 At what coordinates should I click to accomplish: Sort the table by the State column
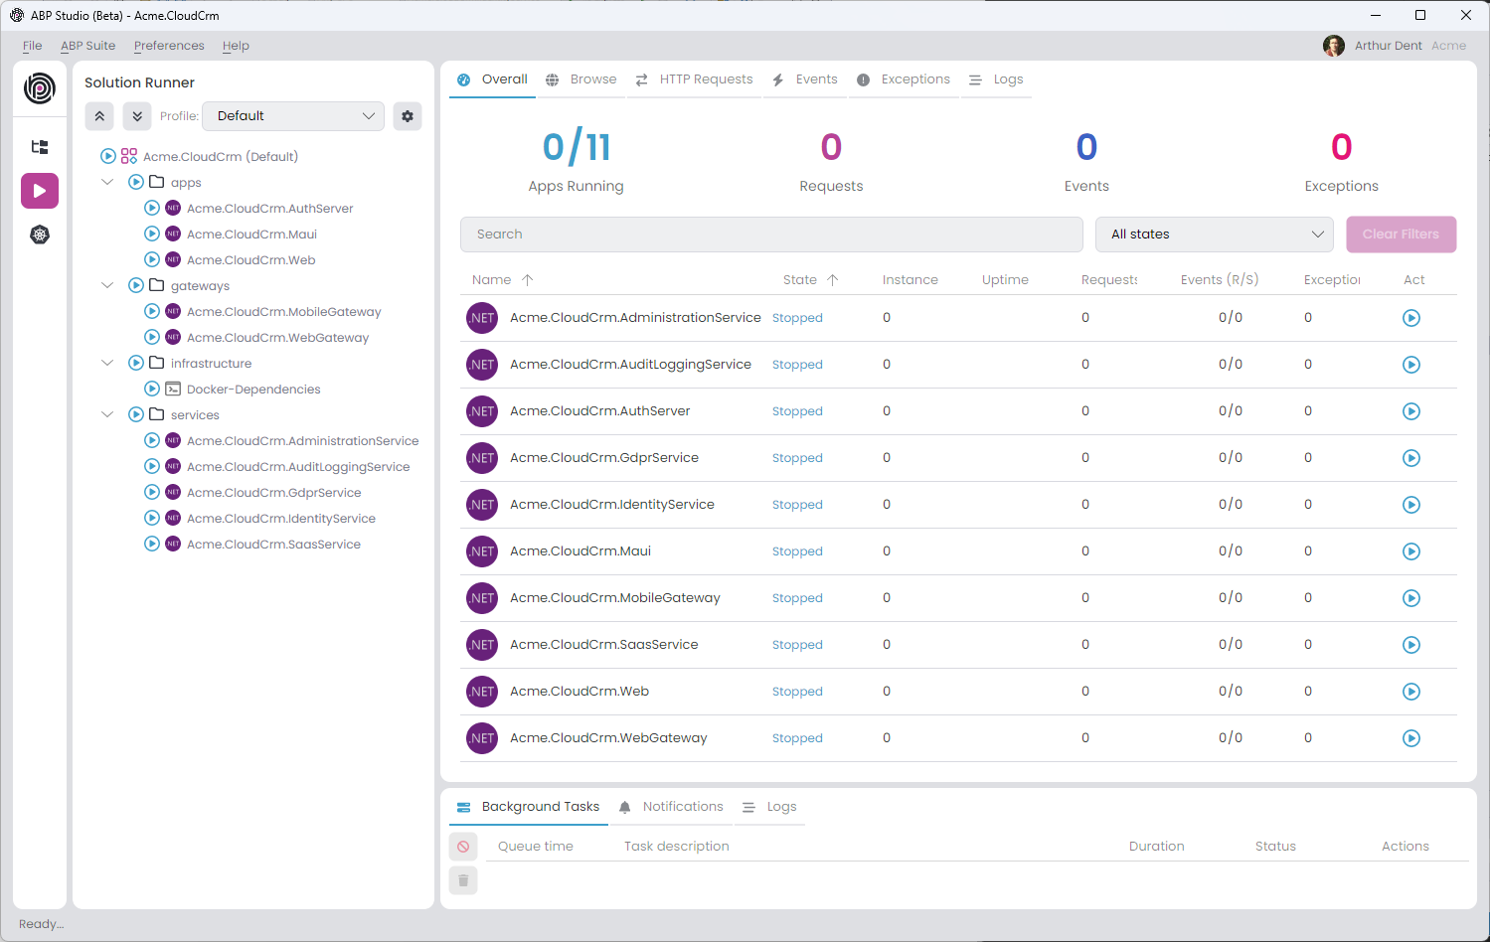tap(800, 280)
